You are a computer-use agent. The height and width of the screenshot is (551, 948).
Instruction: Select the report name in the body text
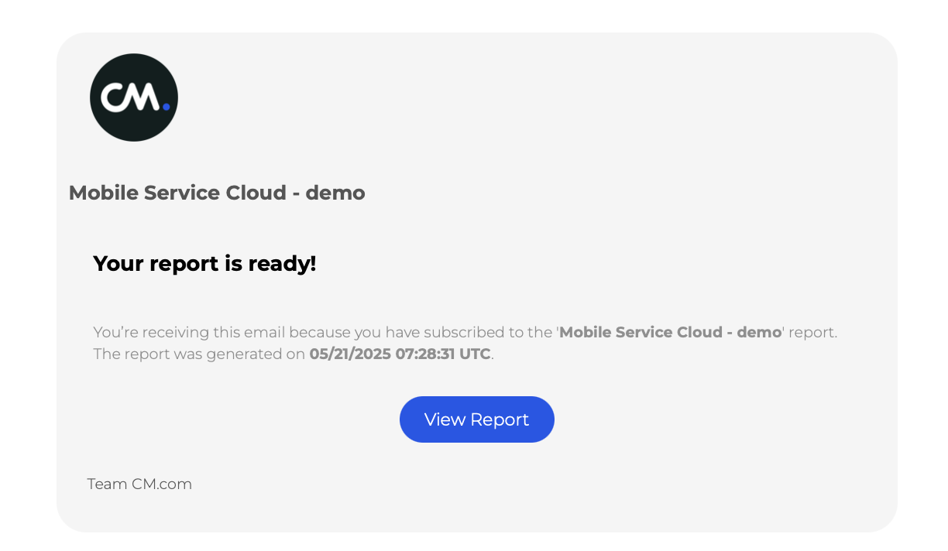[x=670, y=332]
